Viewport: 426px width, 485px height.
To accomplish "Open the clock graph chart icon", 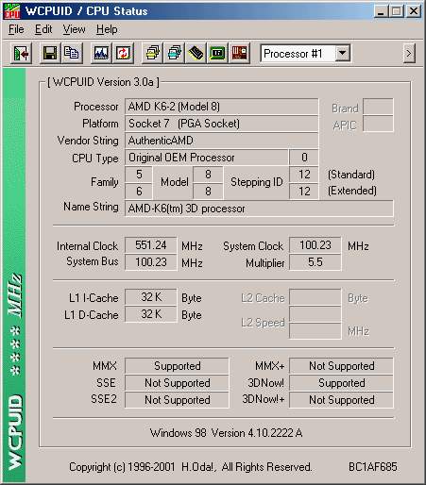I will (101, 54).
